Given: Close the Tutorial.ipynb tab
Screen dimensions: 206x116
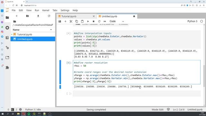Looking at the screenshot, I should (x=94, y=16).
